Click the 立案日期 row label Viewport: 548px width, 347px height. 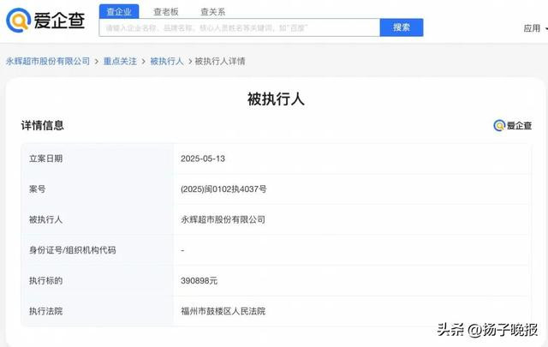coord(45,159)
